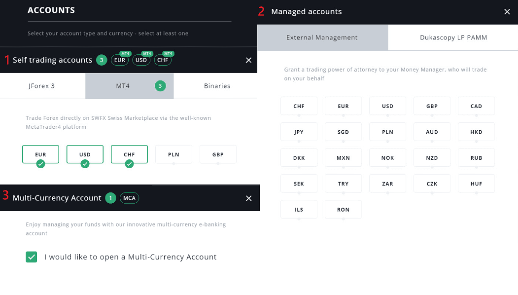Screen dimensions: 518x295
Task: Select the External Management tab
Action: point(322,37)
